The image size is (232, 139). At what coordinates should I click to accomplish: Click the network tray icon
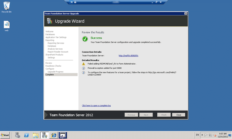pos(210,135)
